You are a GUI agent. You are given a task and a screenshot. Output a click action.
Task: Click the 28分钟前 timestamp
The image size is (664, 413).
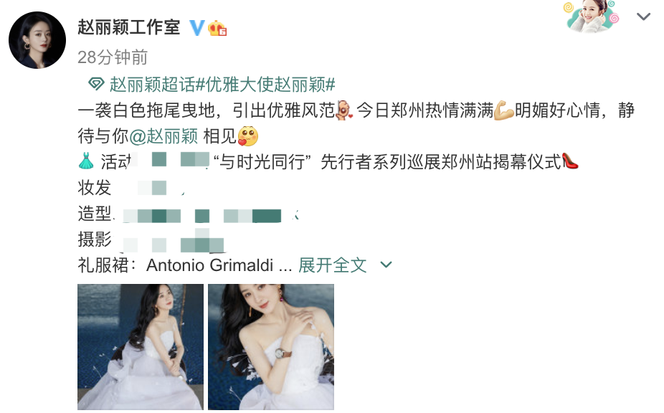[x=113, y=57]
